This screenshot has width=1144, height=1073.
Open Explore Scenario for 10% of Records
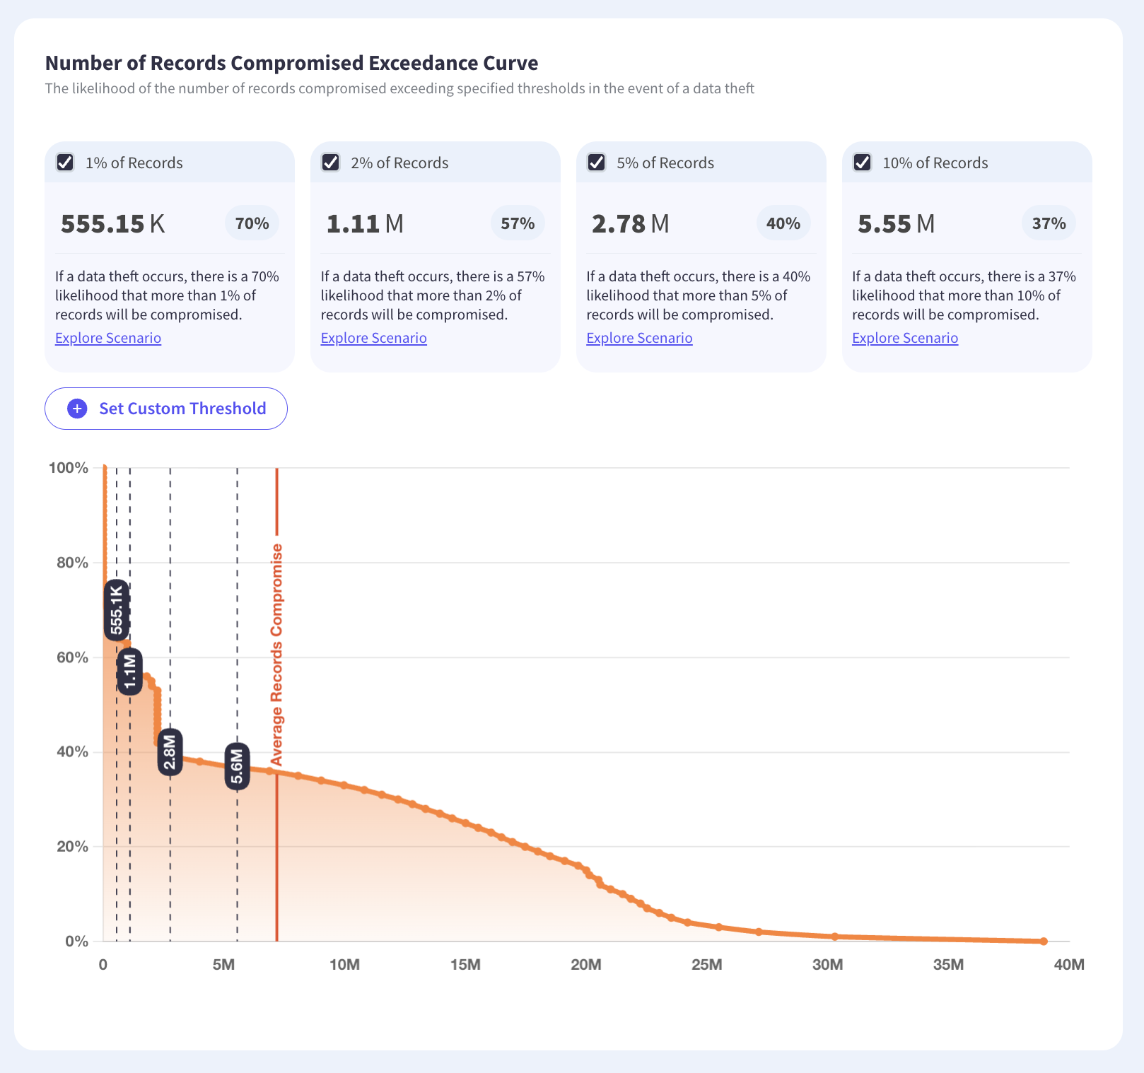point(905,338)
